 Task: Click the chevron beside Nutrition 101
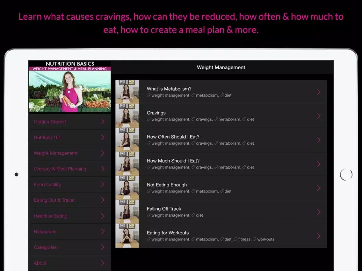point(103,137)
